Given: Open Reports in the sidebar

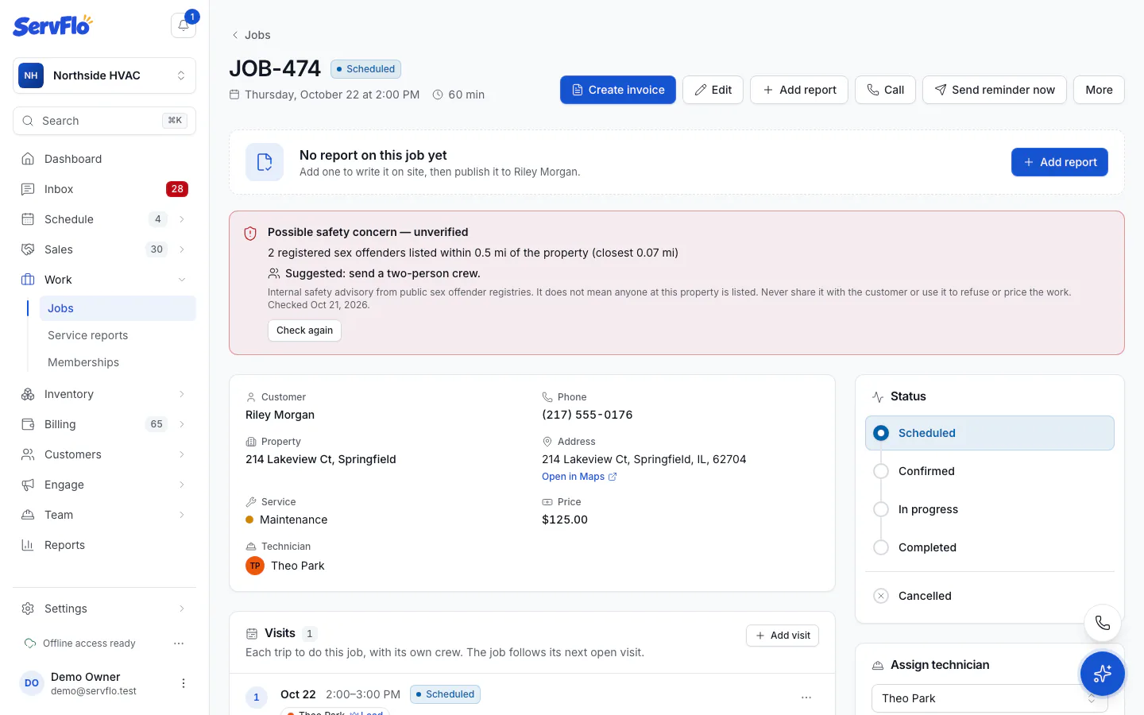Looking at the screenshot, I should pos(104,545).
